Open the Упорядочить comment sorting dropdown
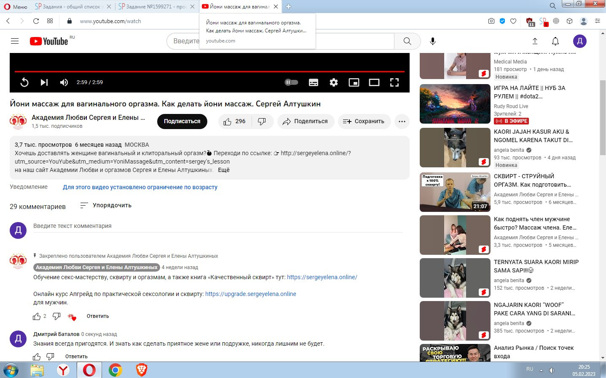The image size is (606, 378). 106,205
